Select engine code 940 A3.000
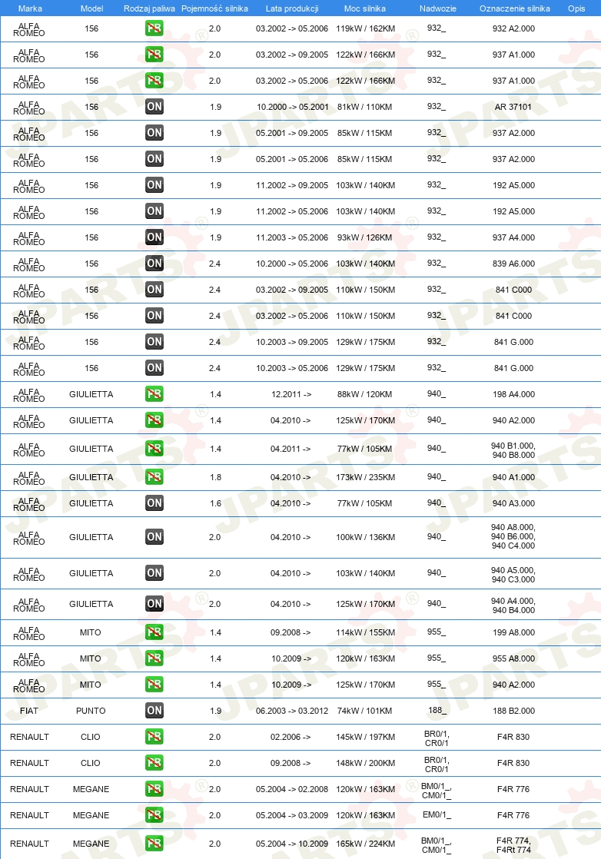The width and height of the screenshot is (601, 859). (514, 503)
